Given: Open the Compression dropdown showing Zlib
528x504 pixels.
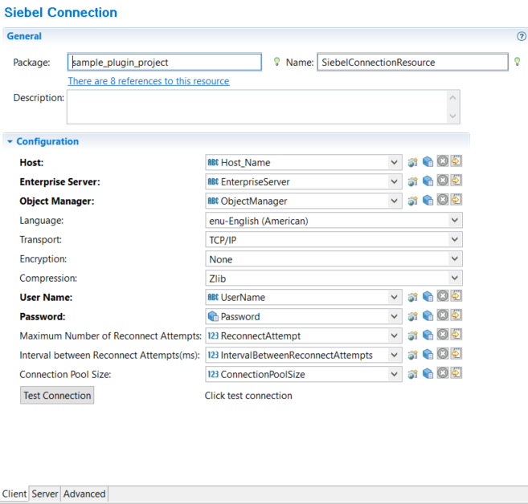Looking at the screenshot, I should click(455, 278).
